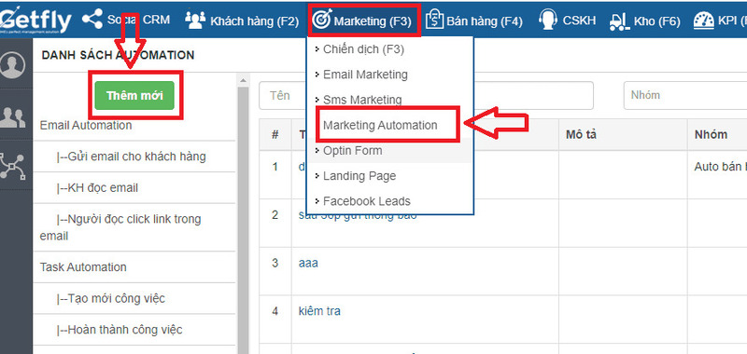747x354 pixels.
Task: Open the 'aaa' automation link
Action: click(x=308, y=263)
